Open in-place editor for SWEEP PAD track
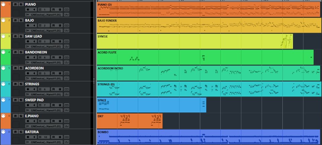The image size is (322, 145). pyautogui.click(x=66, y=110)
